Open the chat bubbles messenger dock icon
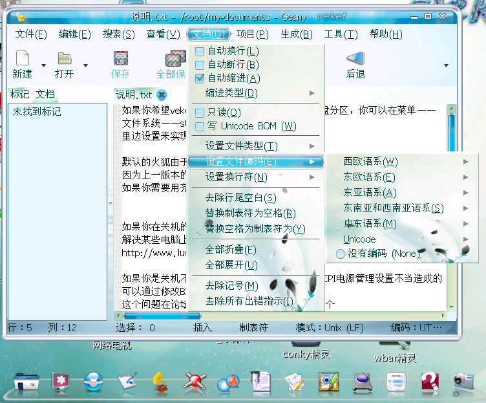The height and width of the screenshot is (403, 486). tap(229, 384)
